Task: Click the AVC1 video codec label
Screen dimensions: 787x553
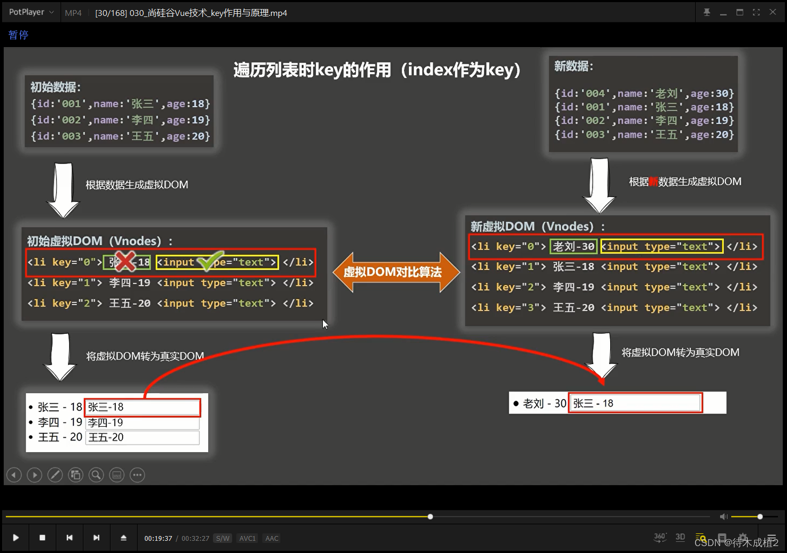Action: click(247, 538)
